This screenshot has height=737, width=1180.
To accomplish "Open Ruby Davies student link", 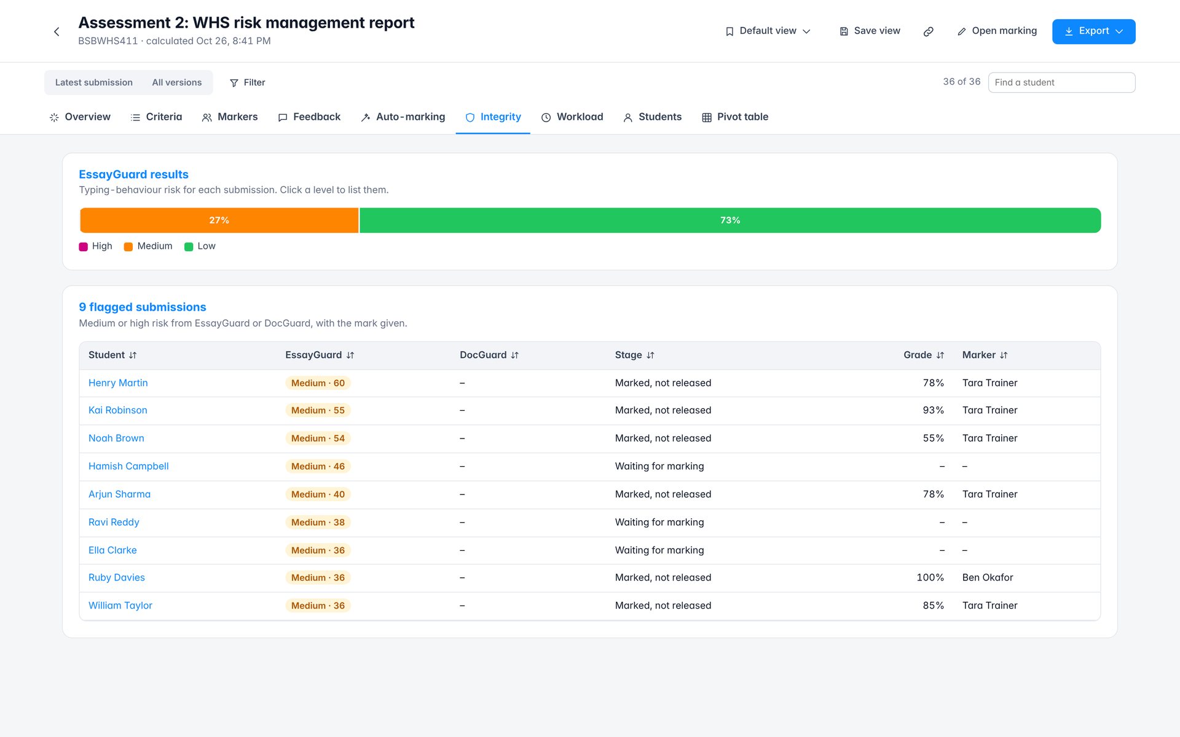I will click(x=117, y=577).
